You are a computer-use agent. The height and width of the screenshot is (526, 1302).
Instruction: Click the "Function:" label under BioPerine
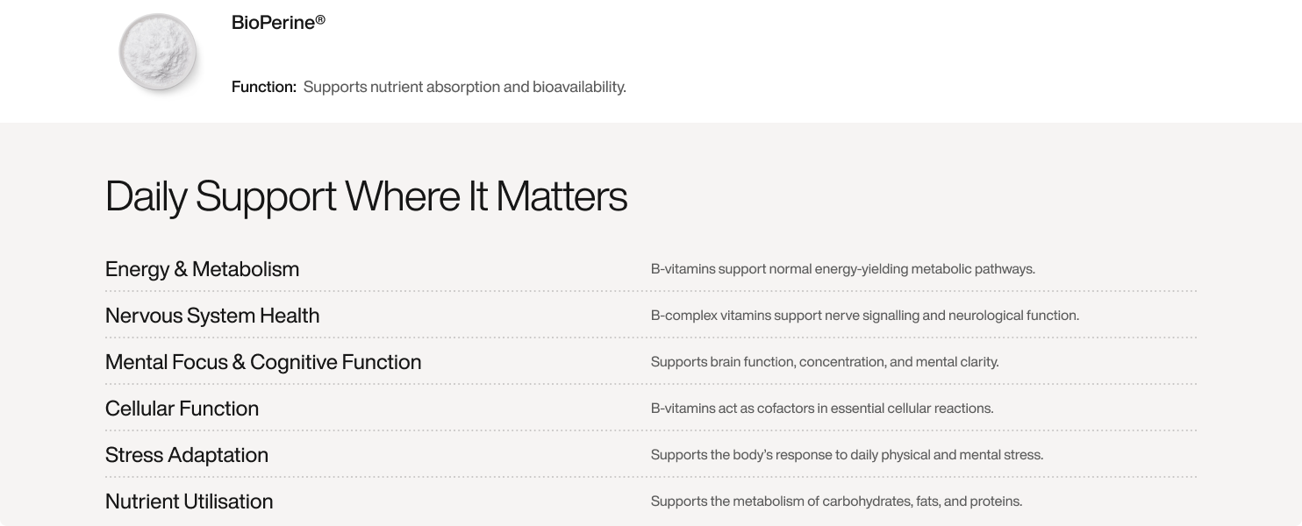click(264, 87)
